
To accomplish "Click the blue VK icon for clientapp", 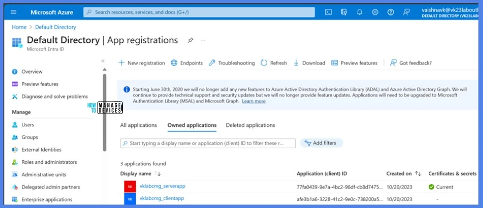I will point(130,199).
